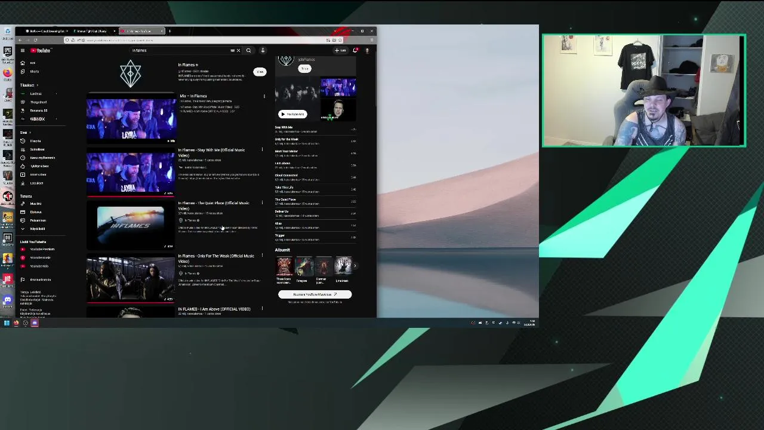
Task: Open more options for I Am Above video
Action: pos(262,309)
